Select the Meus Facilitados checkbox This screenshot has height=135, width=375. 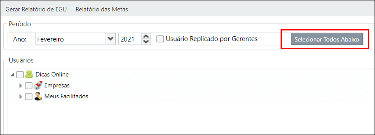[29, 96]
